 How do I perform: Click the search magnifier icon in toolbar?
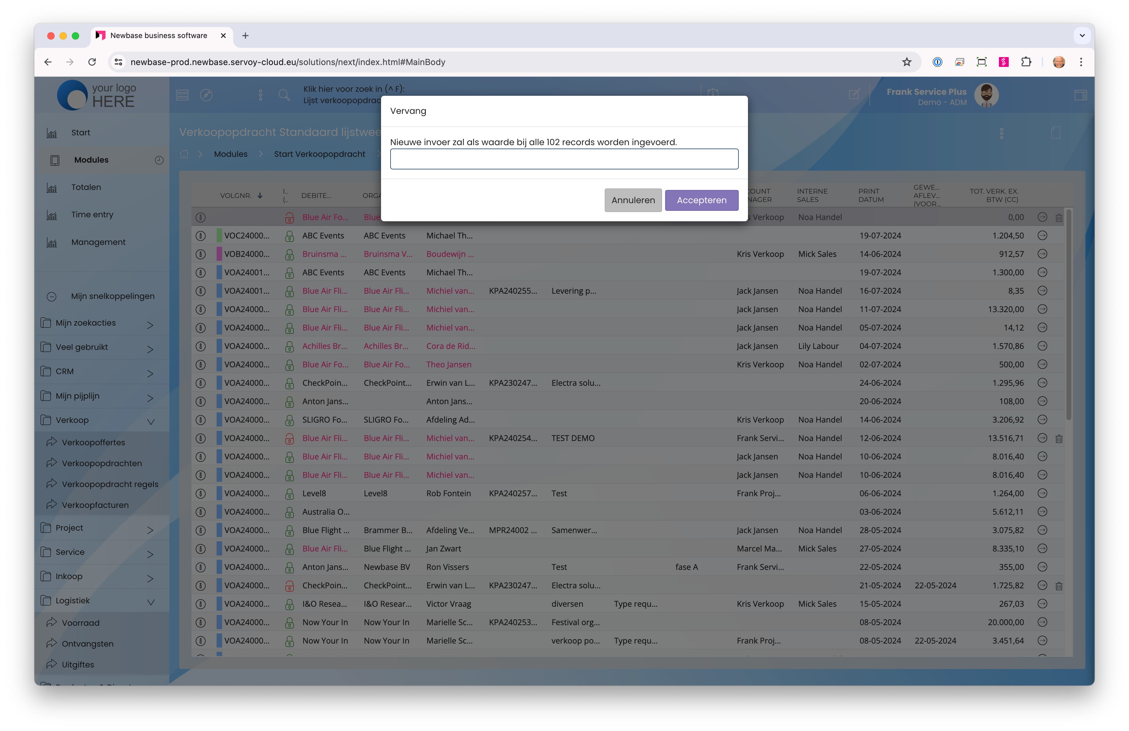(x=284, y=95)
